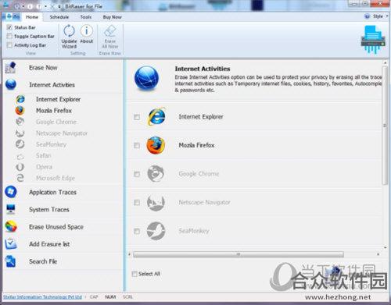Switch to the Home ribbon tab

click(x=32, y=17)
